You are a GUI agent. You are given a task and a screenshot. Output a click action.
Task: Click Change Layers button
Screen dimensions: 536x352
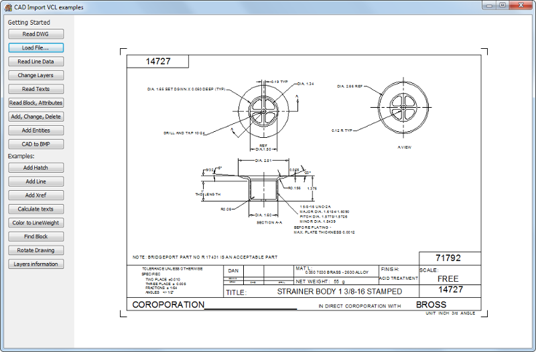(x=36, y=75)
